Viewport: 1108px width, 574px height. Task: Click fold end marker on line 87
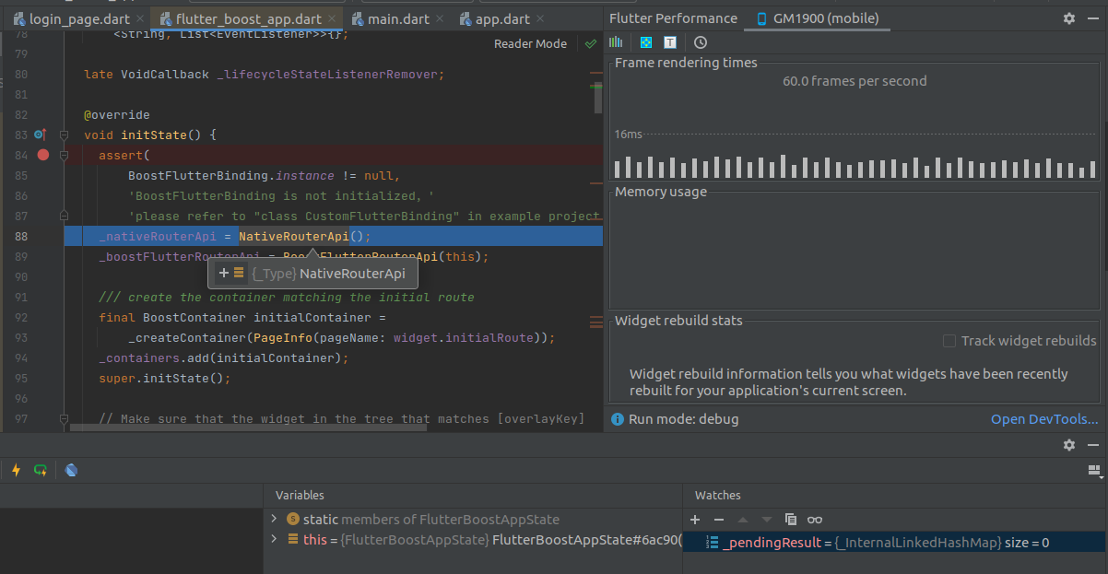[65, 216]
